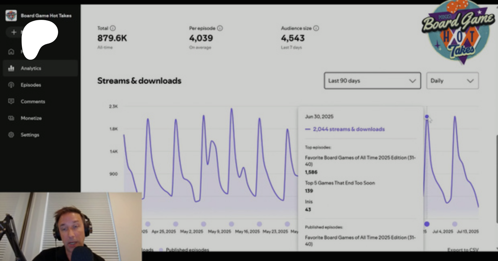Image resolution: width=498 pixels, height=261 pixels.
Task: Select the Monetize icon in the sidebar
Action: 11,118
